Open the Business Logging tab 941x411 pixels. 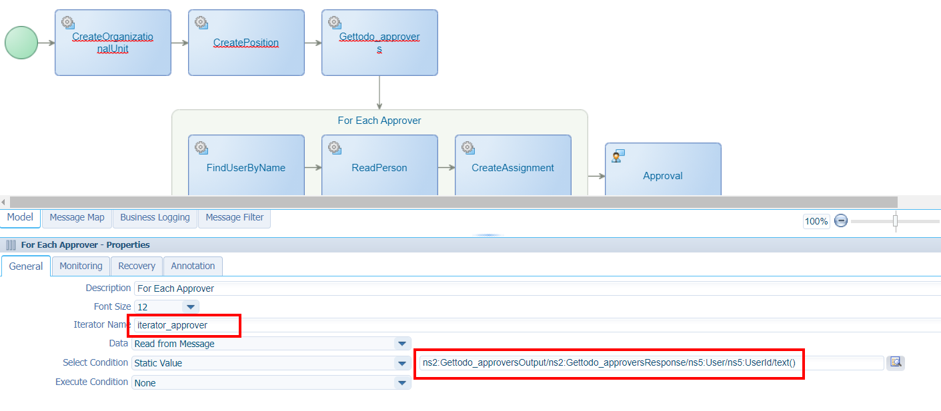click(155, 218)
